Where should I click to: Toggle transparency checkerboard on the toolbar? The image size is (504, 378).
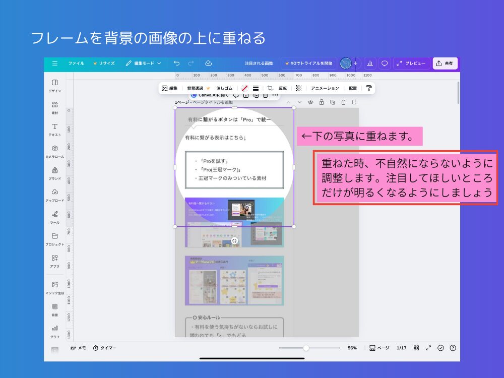point(299,88)
